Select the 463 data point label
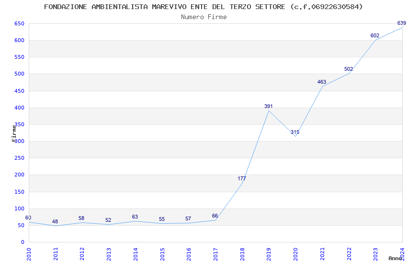This screenshot has width=407, height=263. [322, 82]
